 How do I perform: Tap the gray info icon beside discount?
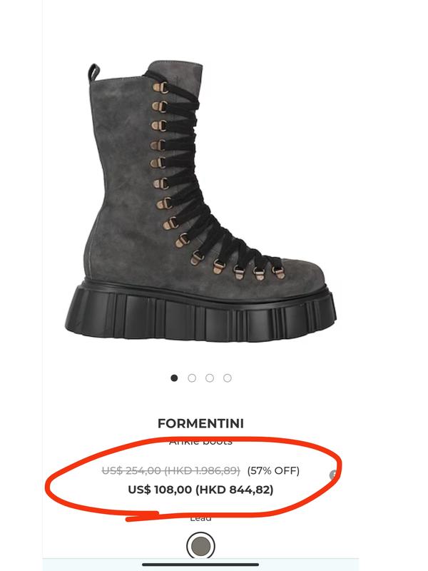332,475
